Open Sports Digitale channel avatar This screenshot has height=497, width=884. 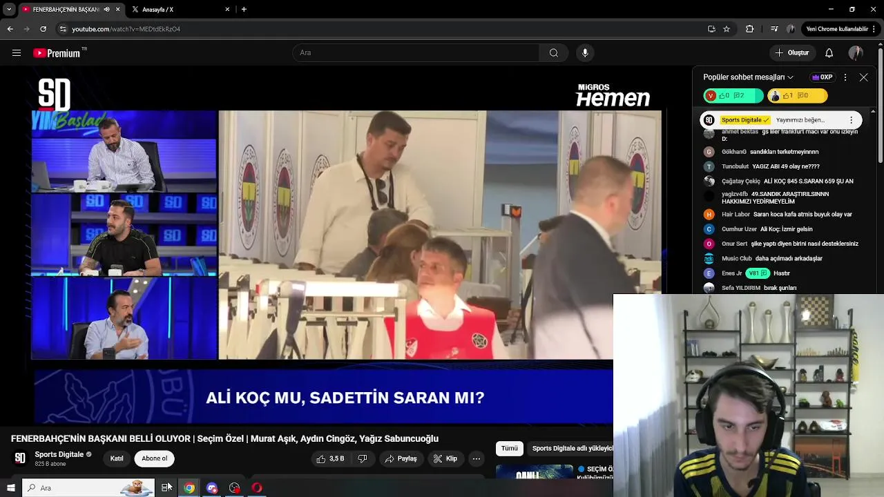pos(20,458)
